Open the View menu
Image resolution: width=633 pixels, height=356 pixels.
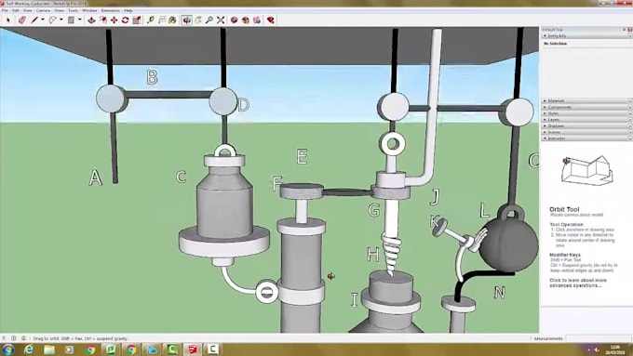point(27,10)
